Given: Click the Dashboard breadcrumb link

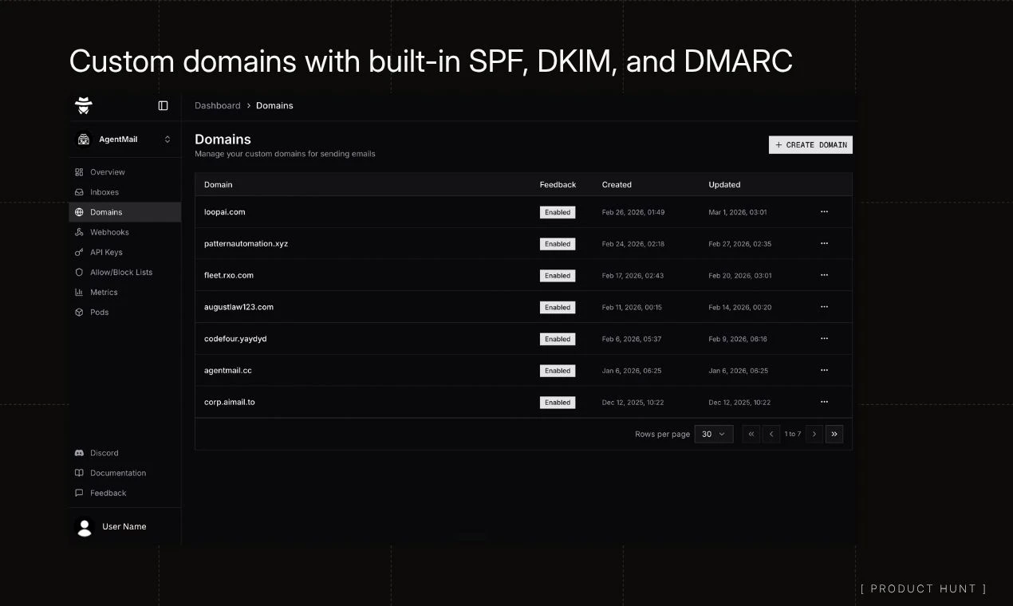Looking at the screenshot, I should (217, 105).
